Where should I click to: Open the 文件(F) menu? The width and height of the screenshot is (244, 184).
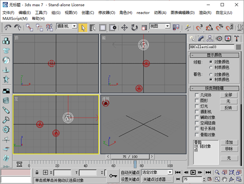8,13
